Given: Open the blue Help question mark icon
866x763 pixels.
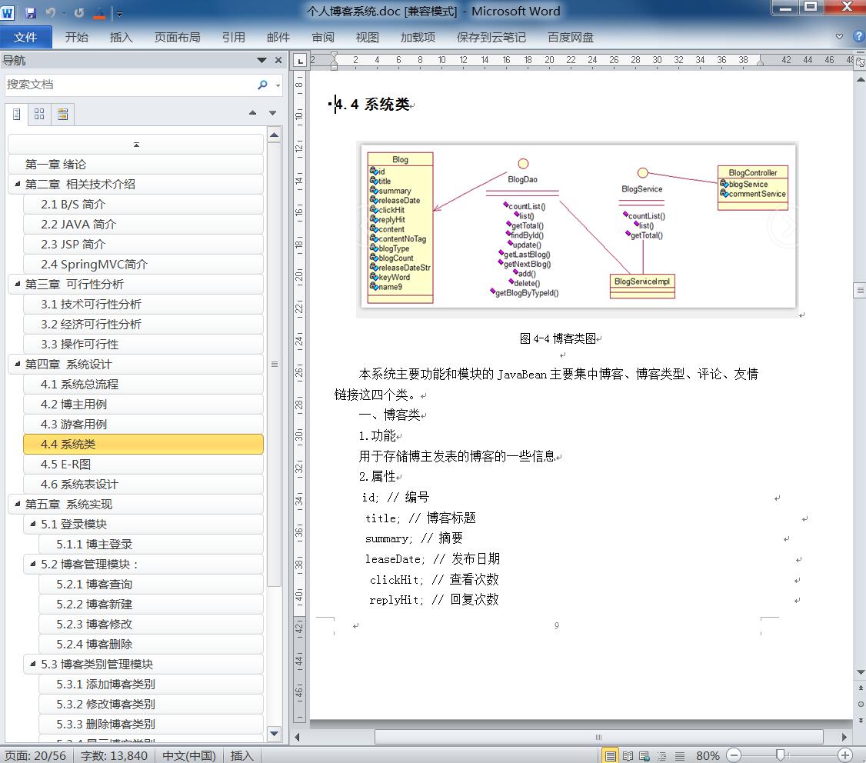Looking at the screenshot, I should [858, 36].
